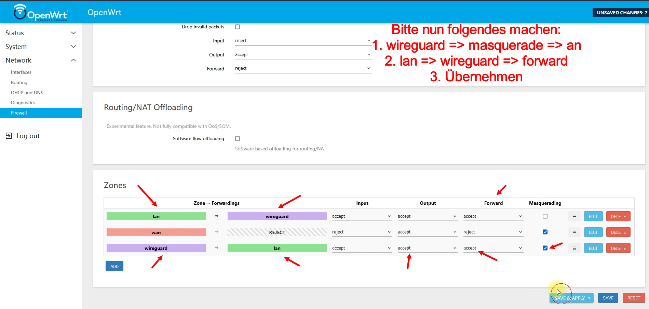Disable masquerading for wireguard zone
Viewport: 649px width, 309px height.
point(545,248)
